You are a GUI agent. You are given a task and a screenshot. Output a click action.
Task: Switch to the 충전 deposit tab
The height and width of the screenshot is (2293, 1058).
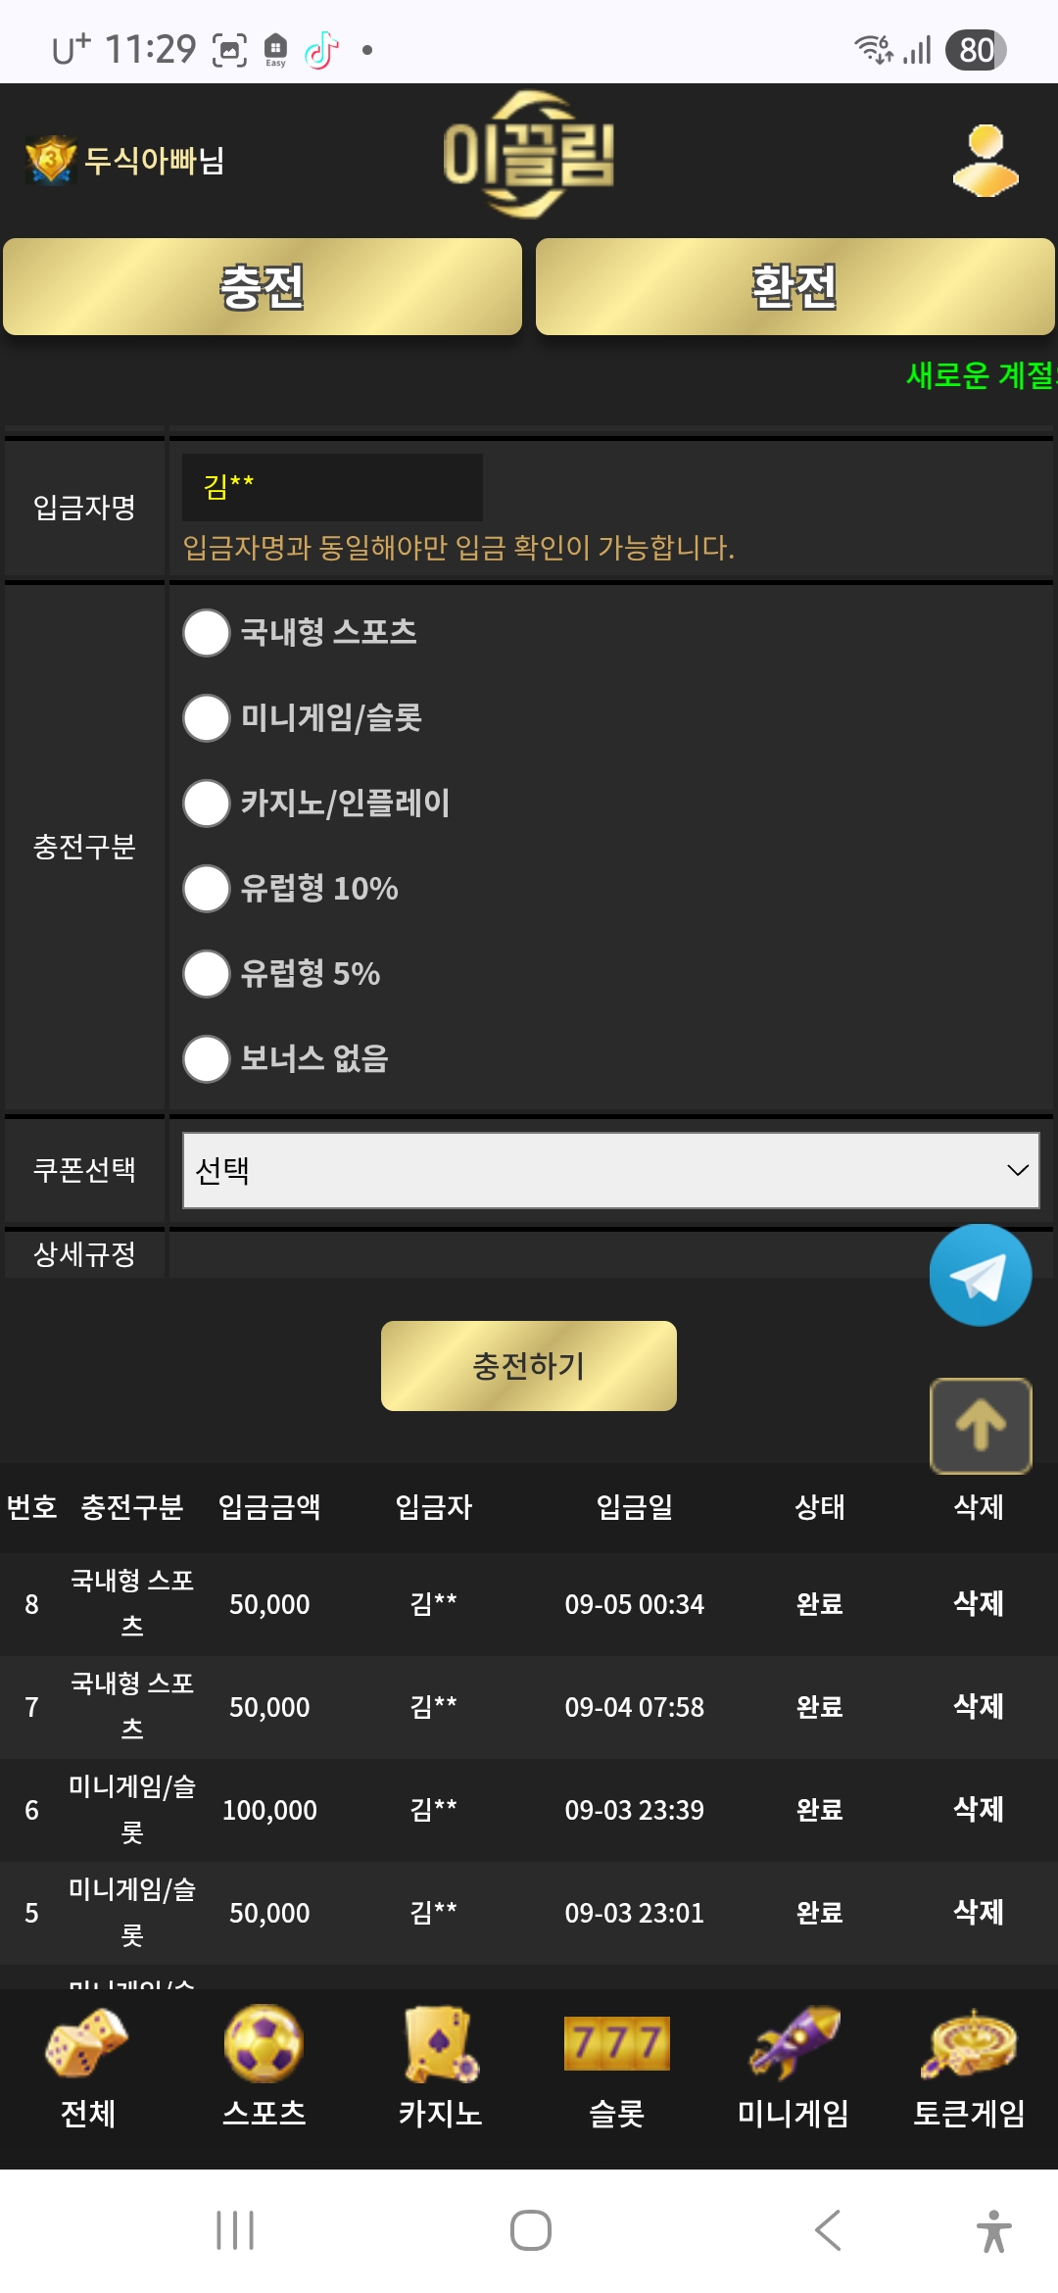pos(263,287)
